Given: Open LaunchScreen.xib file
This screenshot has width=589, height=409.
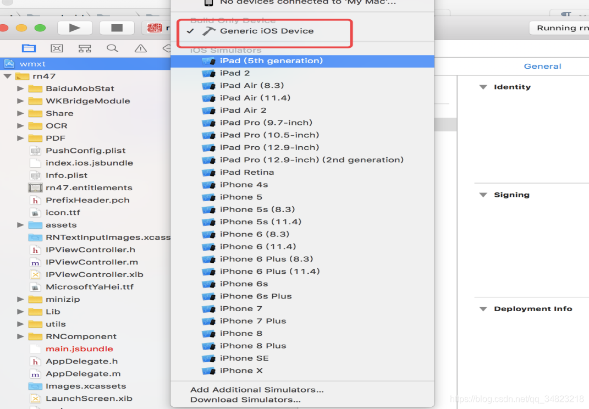Looking at the screenshot, I should (x=89, y=399).
